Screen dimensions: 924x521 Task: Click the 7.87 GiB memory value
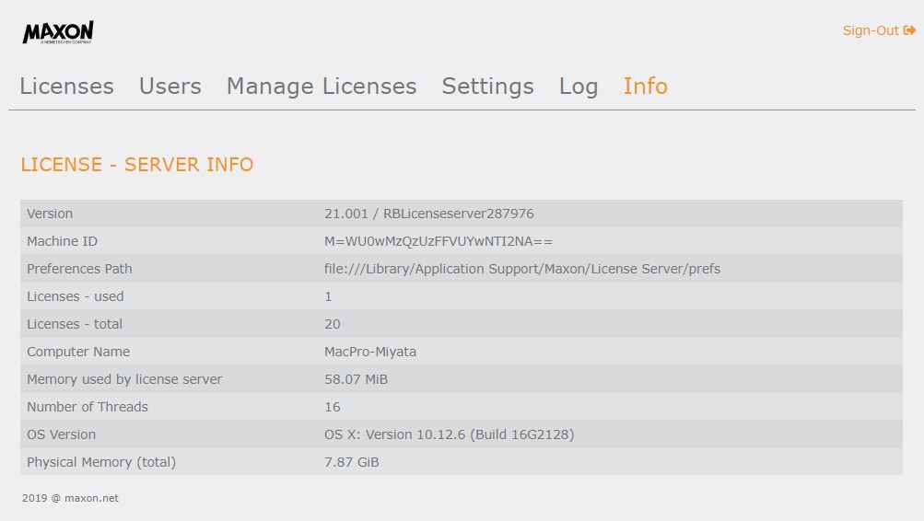pos(351,463)
